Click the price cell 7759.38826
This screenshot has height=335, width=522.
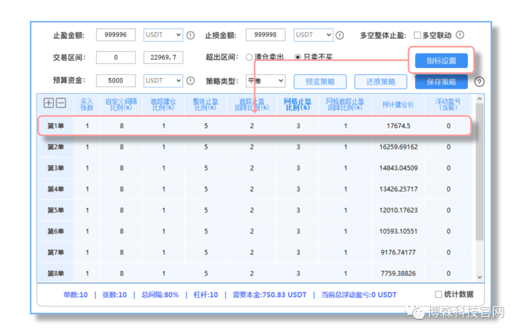tap(398, 274)
